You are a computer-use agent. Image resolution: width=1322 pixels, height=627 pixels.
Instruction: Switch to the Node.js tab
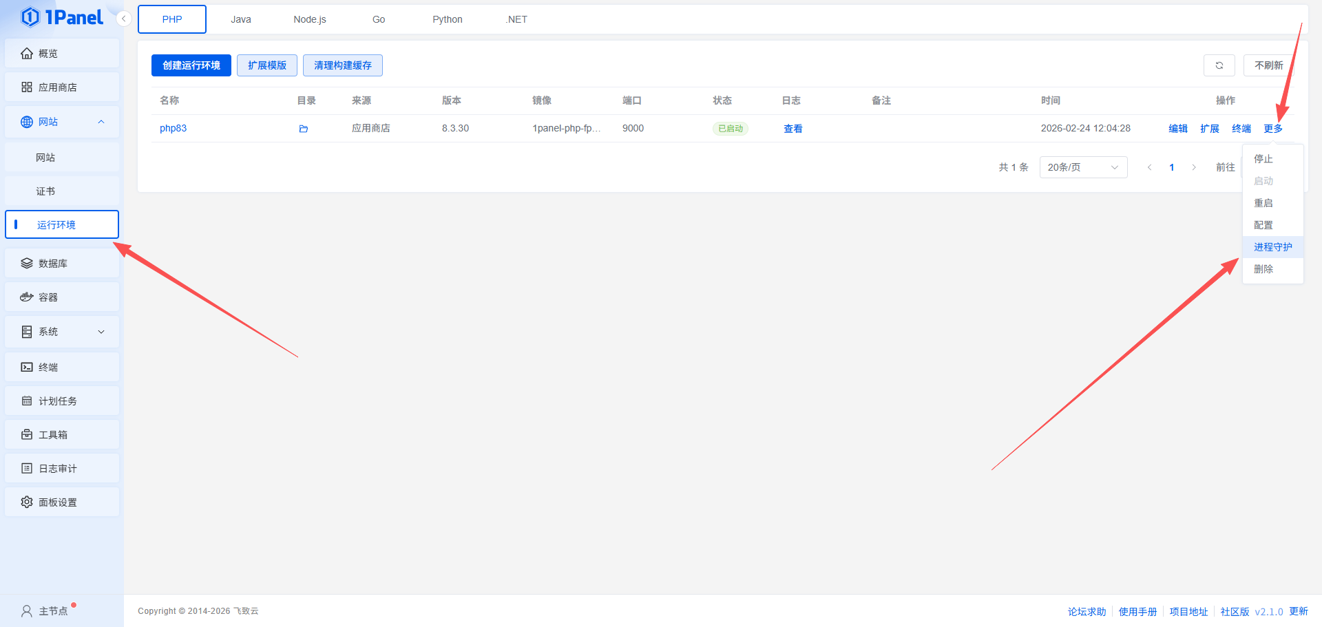pos(309,19)
